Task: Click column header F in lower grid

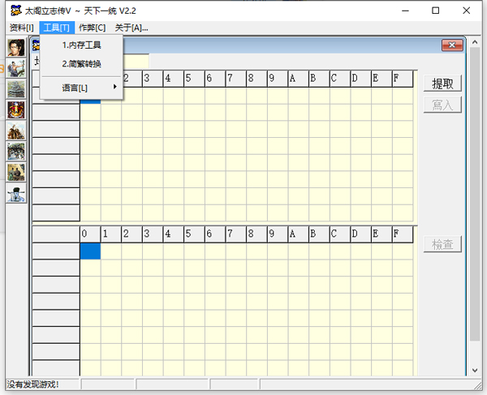Action: (x=403, y=234)
